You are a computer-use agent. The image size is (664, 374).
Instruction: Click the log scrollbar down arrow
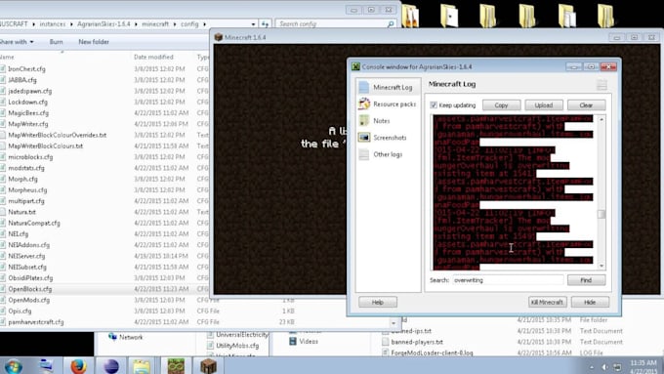(602, 266)
